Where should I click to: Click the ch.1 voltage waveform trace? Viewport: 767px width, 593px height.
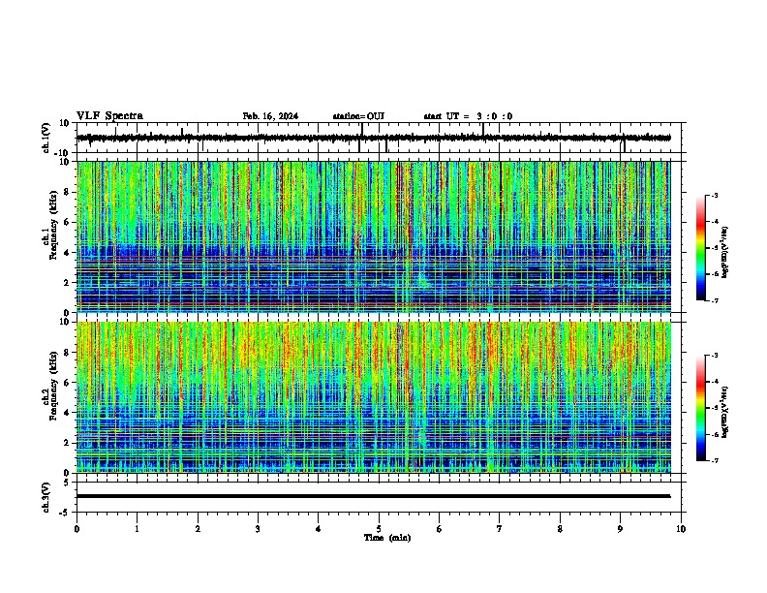click(374, 138)
